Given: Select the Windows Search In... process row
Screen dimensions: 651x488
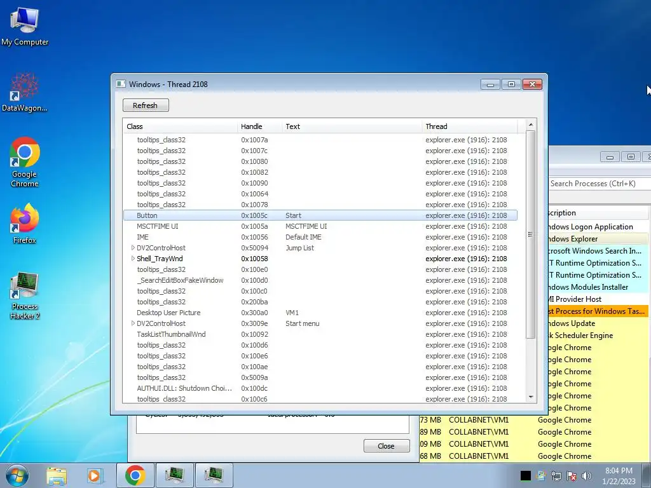Looking at the screenshot, I should point(598,250).
